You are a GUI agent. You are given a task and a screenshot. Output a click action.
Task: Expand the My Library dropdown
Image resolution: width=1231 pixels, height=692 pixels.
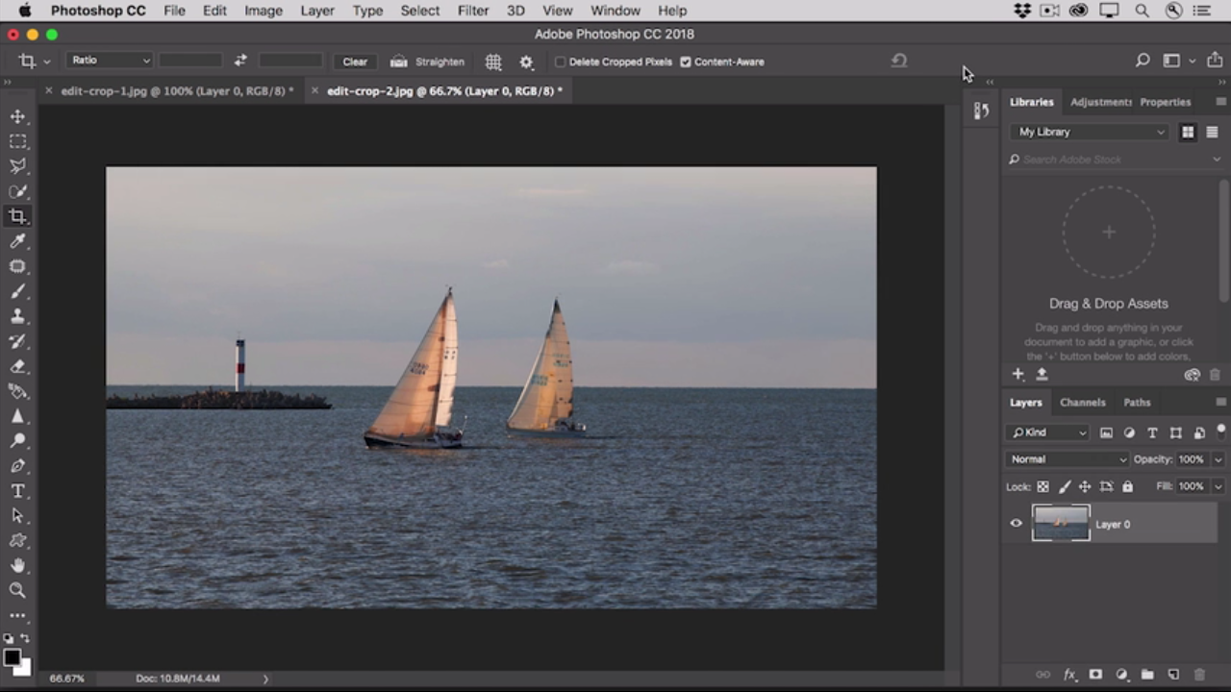click(x=1091, y=132)
